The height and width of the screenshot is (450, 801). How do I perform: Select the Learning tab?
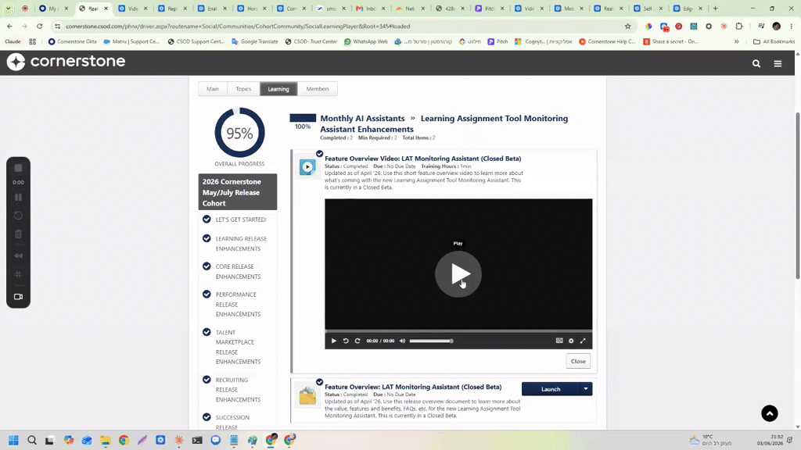[x=278, y=89]
